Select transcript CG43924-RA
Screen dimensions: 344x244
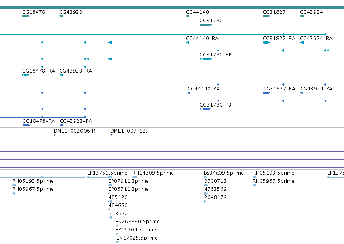[316, 38]
